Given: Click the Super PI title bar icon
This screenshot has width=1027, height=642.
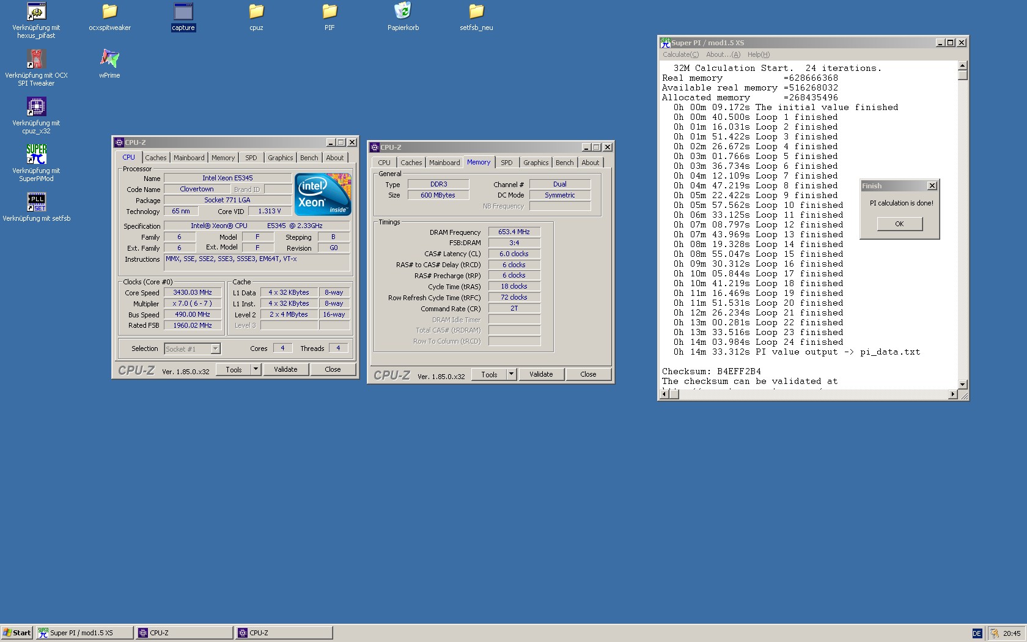Looking at the screenshot, I should (x=665, y=43).
